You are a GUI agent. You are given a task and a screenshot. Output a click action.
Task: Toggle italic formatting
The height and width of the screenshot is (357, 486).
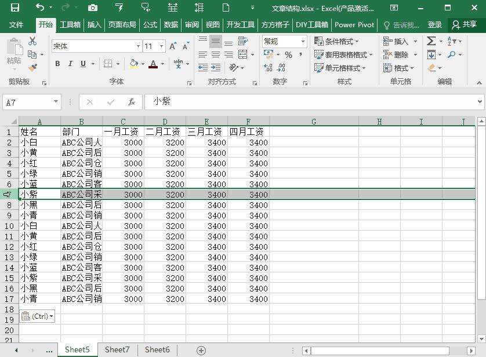pyautogui.click(x=70, y=64)
